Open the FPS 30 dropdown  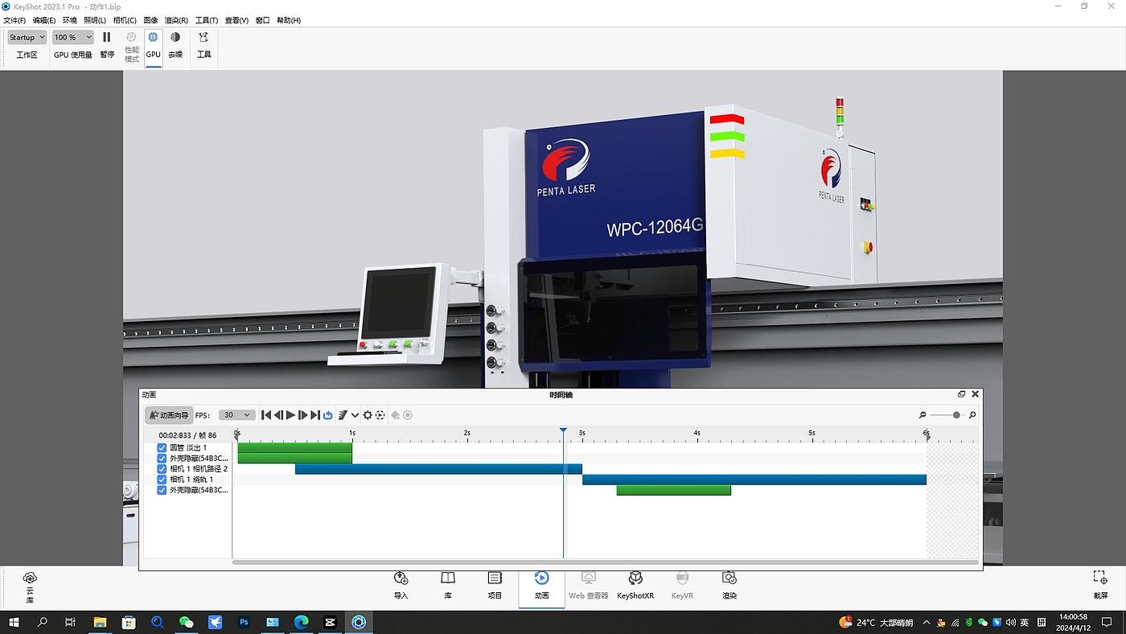(x=236, y=415)
